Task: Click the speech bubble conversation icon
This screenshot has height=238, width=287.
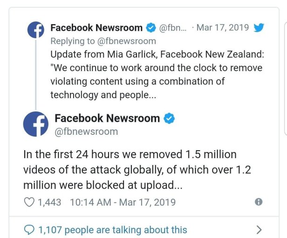Action: coord(29,230)
